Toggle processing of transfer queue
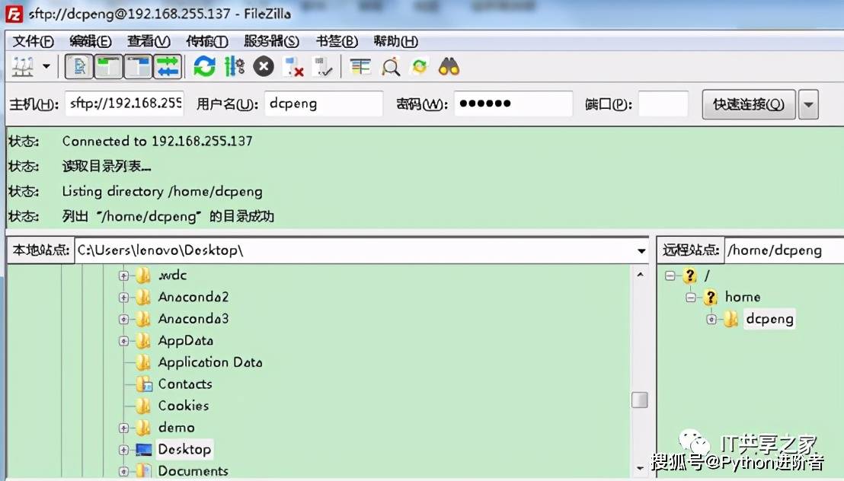 pos(234,67)
